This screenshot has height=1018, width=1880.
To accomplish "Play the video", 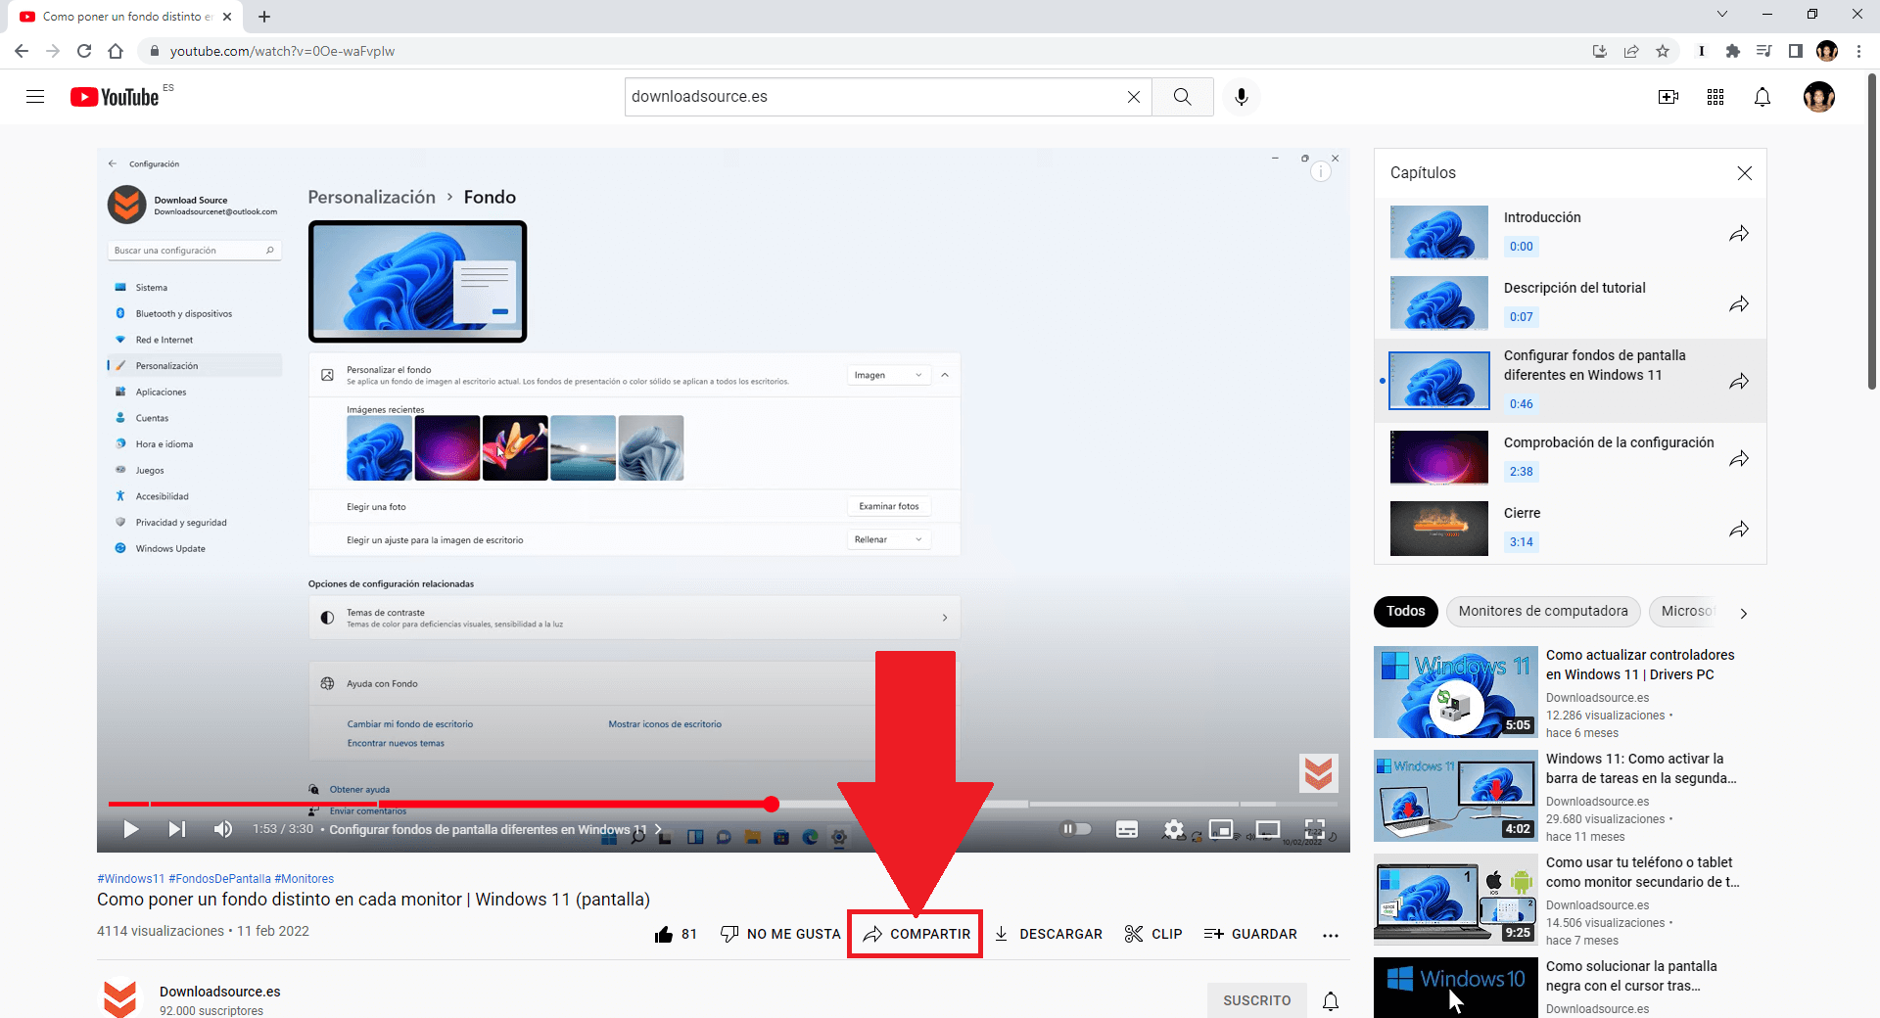I will 130,829.
